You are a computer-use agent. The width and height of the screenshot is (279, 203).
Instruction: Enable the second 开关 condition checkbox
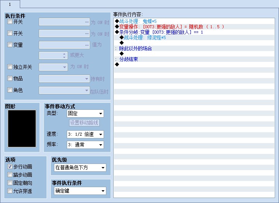(10, 33)
